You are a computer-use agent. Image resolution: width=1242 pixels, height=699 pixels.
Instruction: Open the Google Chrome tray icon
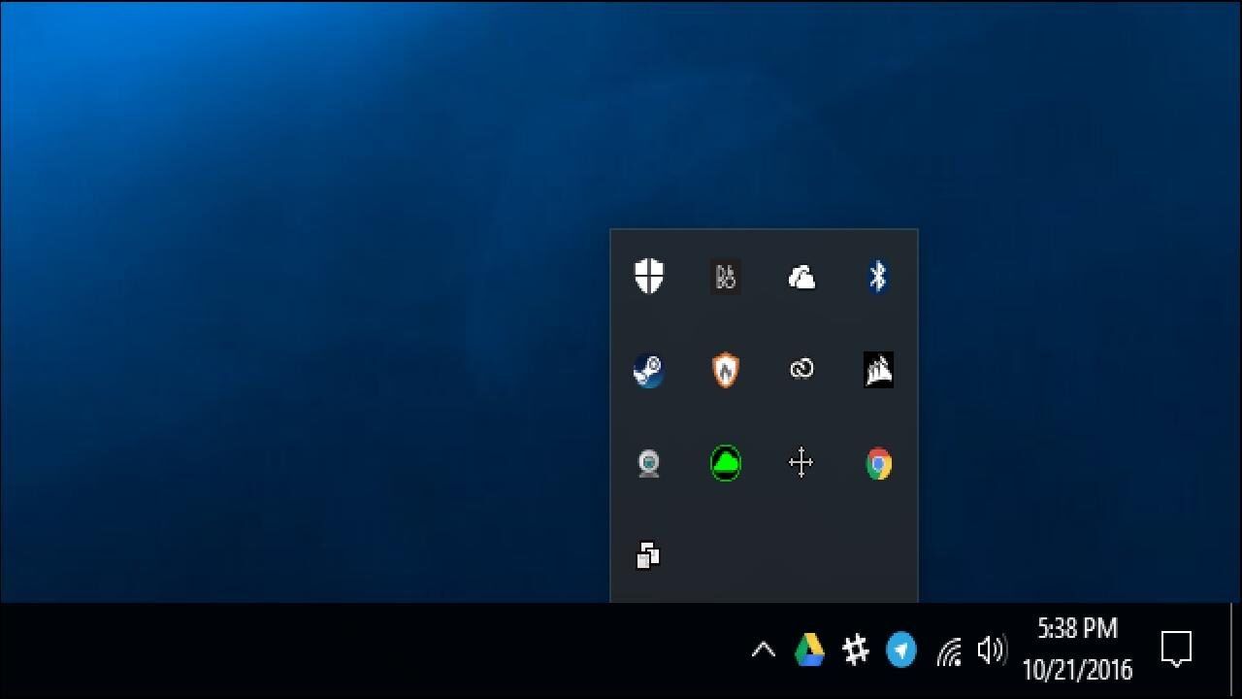pyautogui.click(x=878, y=463)
